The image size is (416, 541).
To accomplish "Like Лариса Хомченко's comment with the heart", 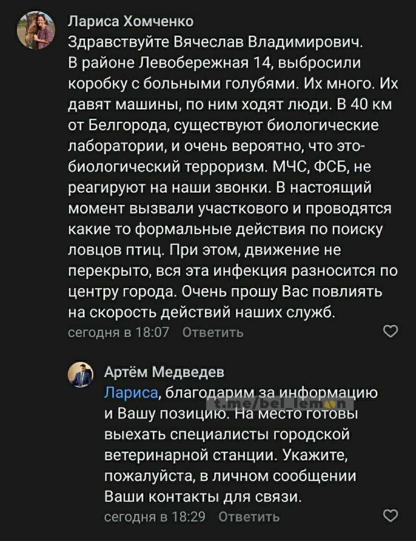I will click(x=390, y=331).
